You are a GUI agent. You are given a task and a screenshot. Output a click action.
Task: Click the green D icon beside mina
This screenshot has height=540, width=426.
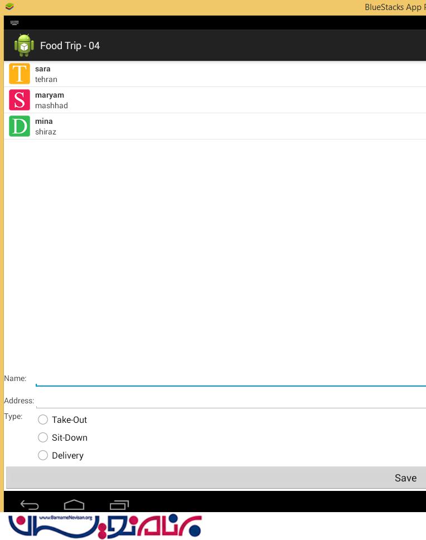tap(20, 127)
